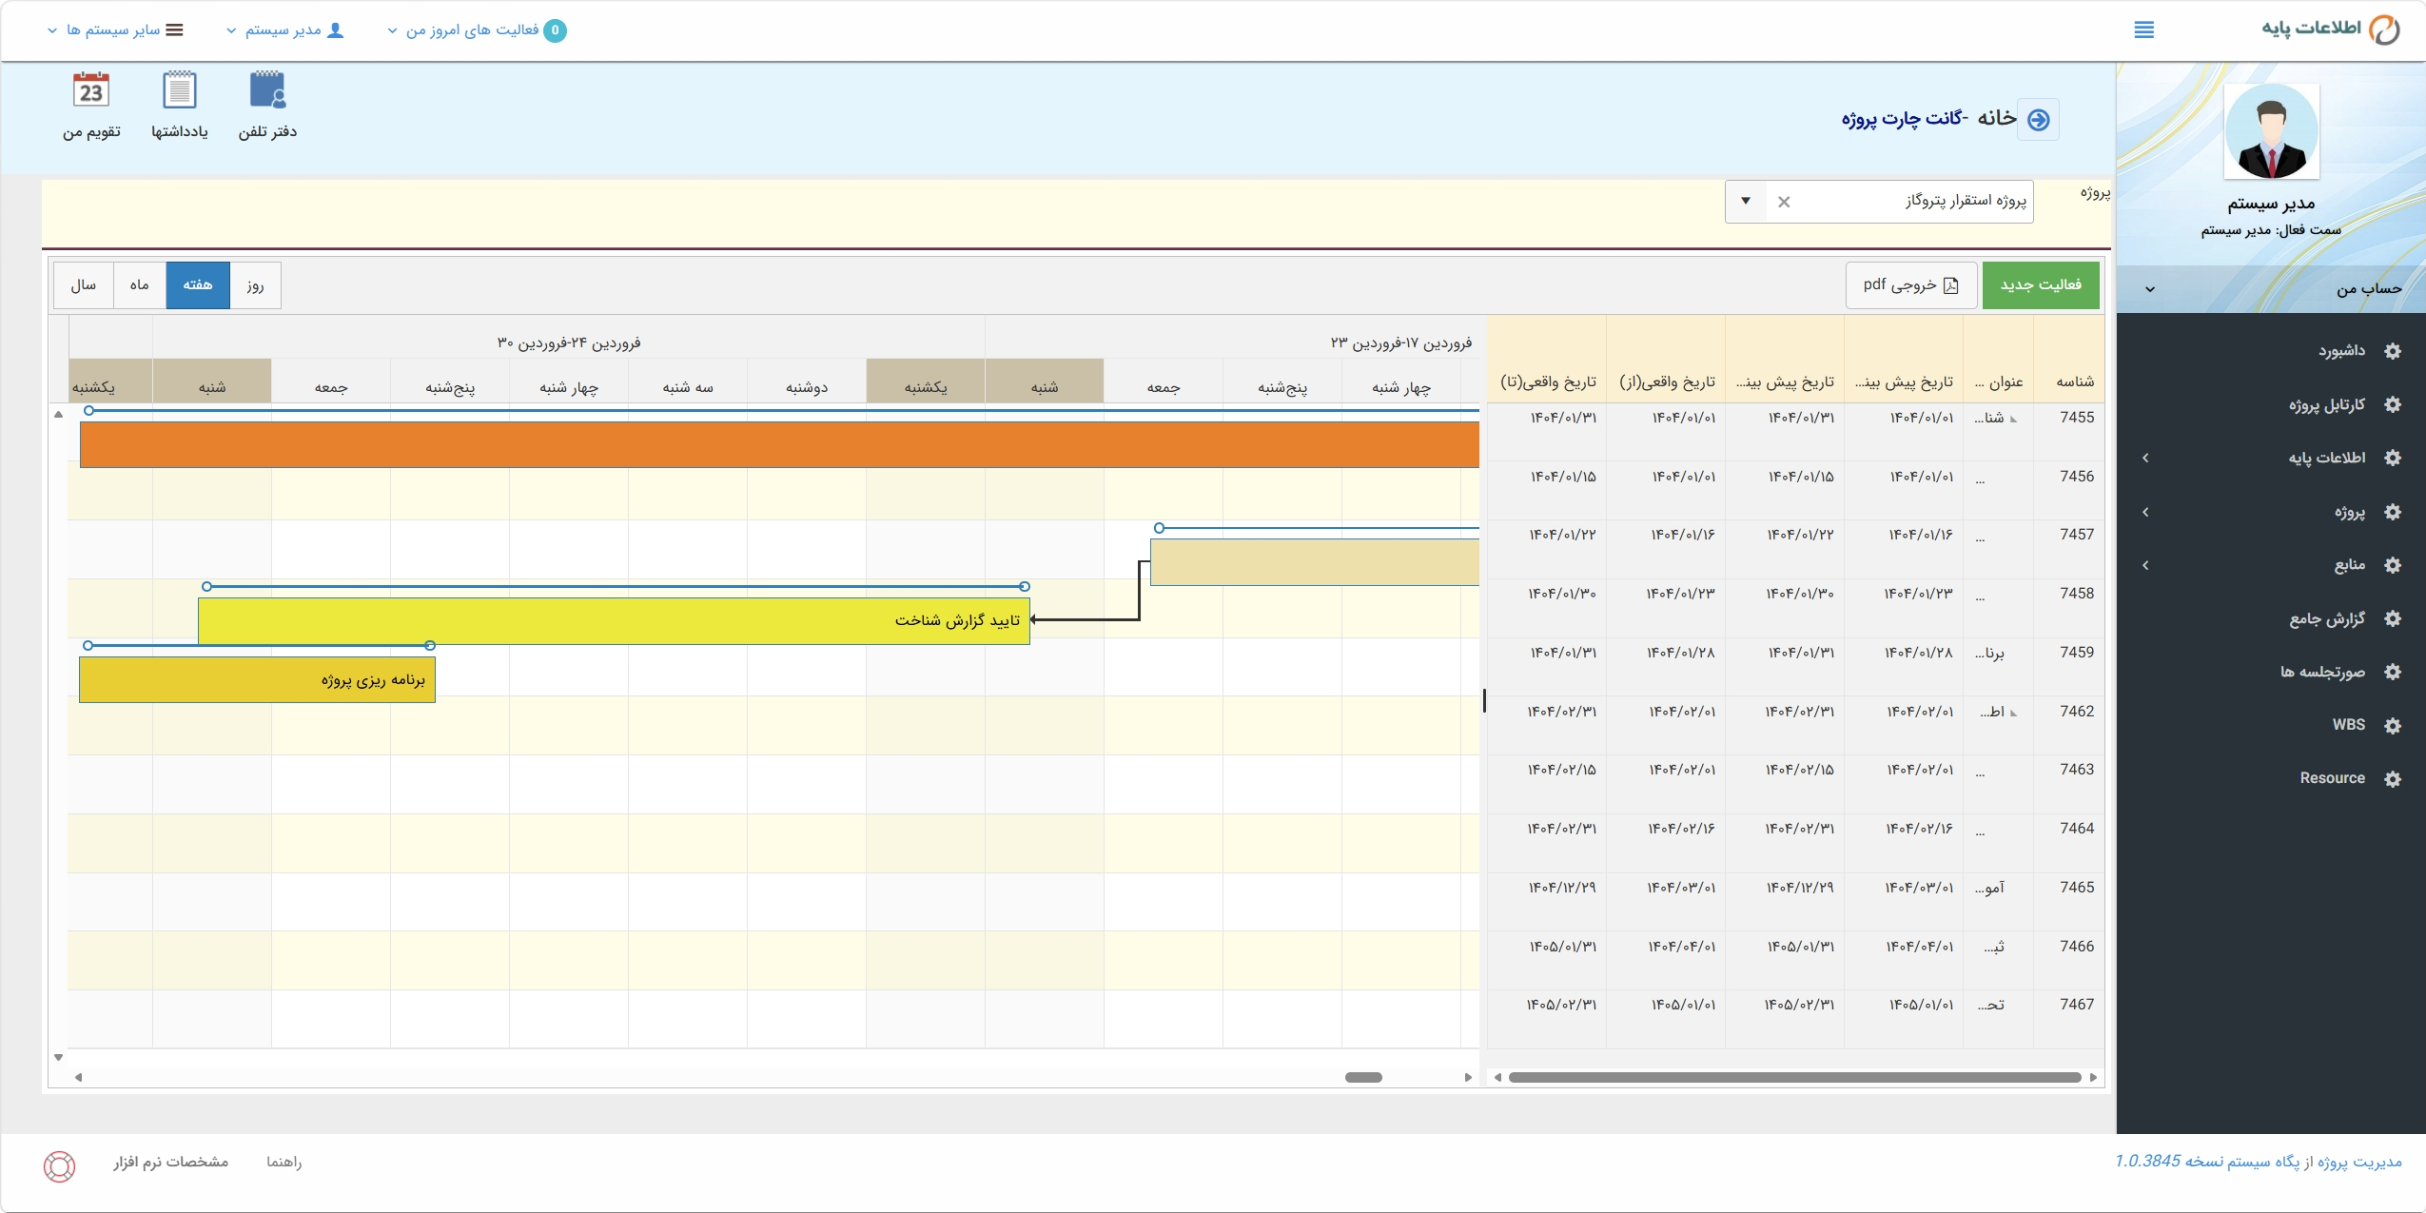Viewport: 2426px width, 1213px height.
Task: Collapse the row 7462 tree arrow
Action: [2013, 713]
